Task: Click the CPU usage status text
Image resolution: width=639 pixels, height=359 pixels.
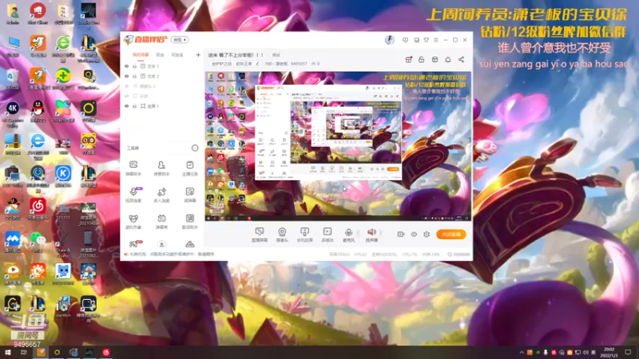Action: coord(410,254)
